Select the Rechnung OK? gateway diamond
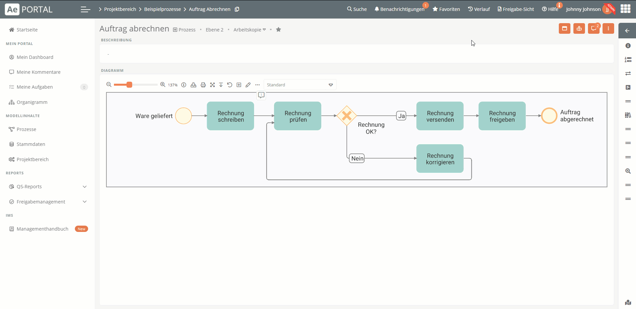Viewport: 636px width, 309px height. pyautogui.click(x=347, y=116)
